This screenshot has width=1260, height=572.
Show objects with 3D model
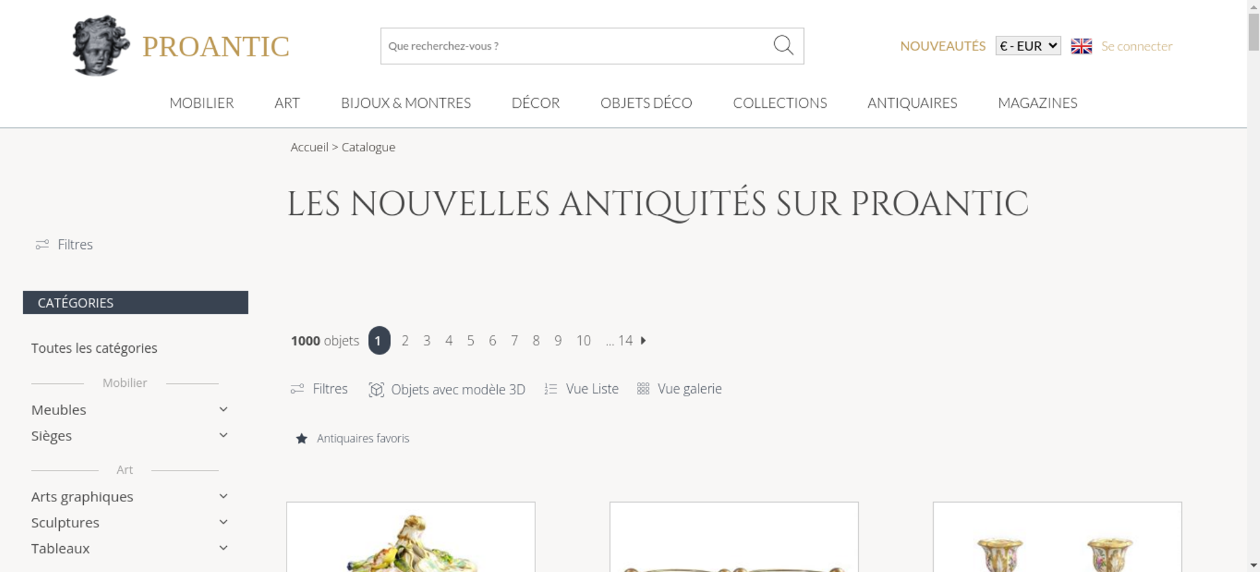447,389
